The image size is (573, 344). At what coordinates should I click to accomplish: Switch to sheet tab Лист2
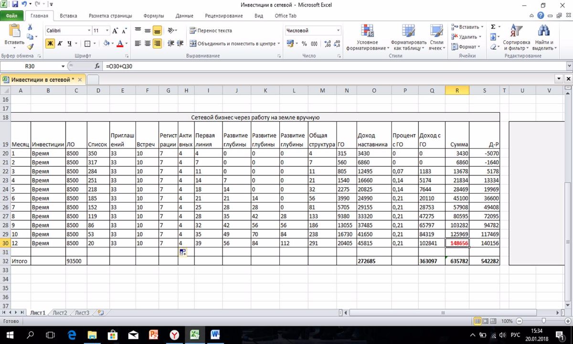(60, 313)
